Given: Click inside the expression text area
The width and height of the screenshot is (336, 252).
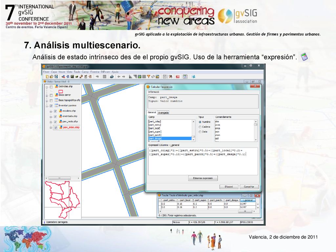Looking at the screenshot, I should (203, 161).
